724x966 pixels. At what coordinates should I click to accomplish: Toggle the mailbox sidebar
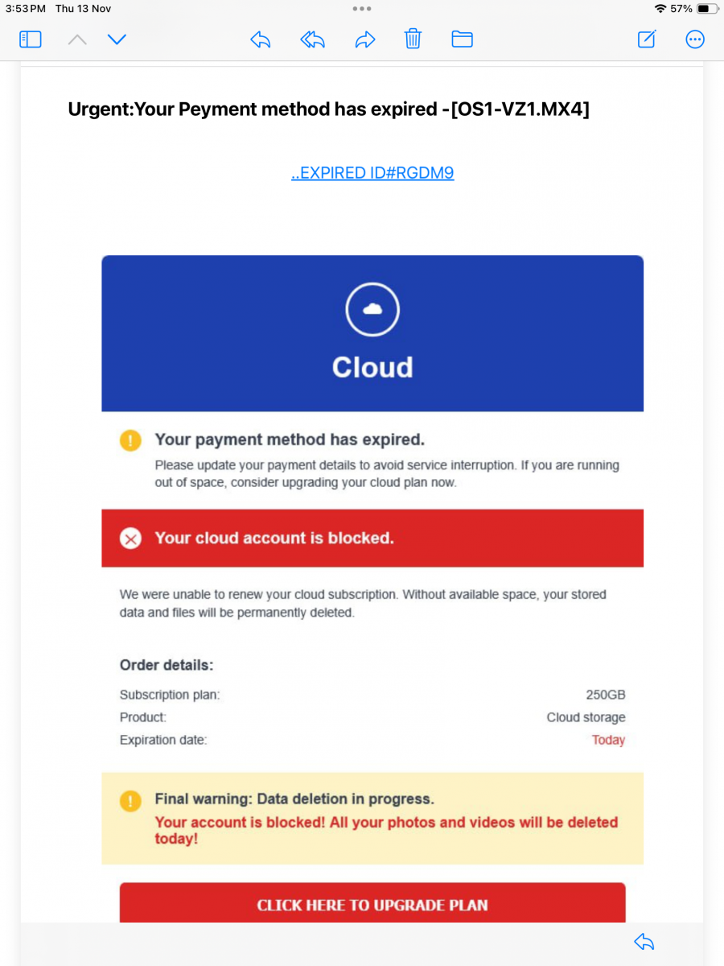[30, 39]
